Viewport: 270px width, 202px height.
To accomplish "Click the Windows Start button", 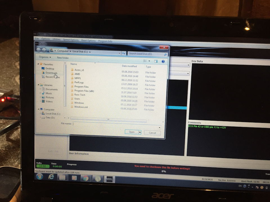I will [40, 176].
